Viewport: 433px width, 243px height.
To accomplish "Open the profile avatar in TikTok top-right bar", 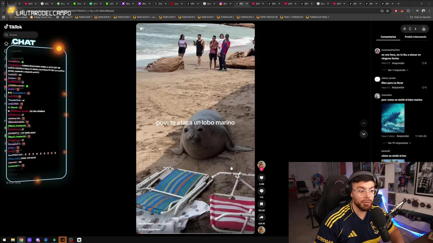I will click(424, 29).
